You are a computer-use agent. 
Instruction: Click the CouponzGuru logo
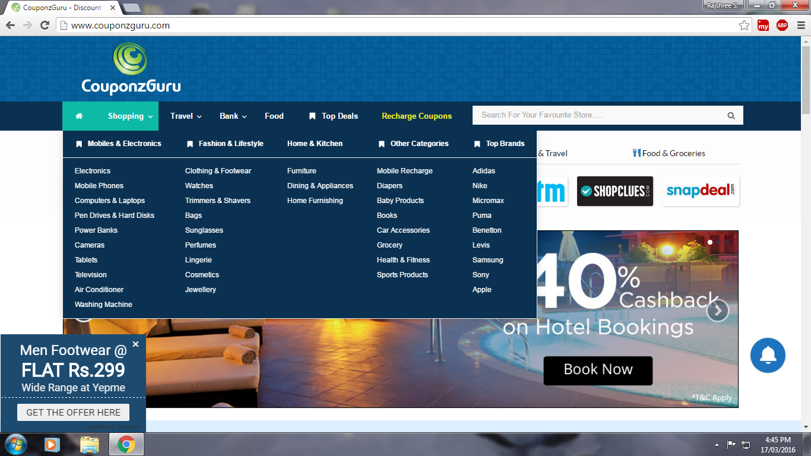pos(131,69)
